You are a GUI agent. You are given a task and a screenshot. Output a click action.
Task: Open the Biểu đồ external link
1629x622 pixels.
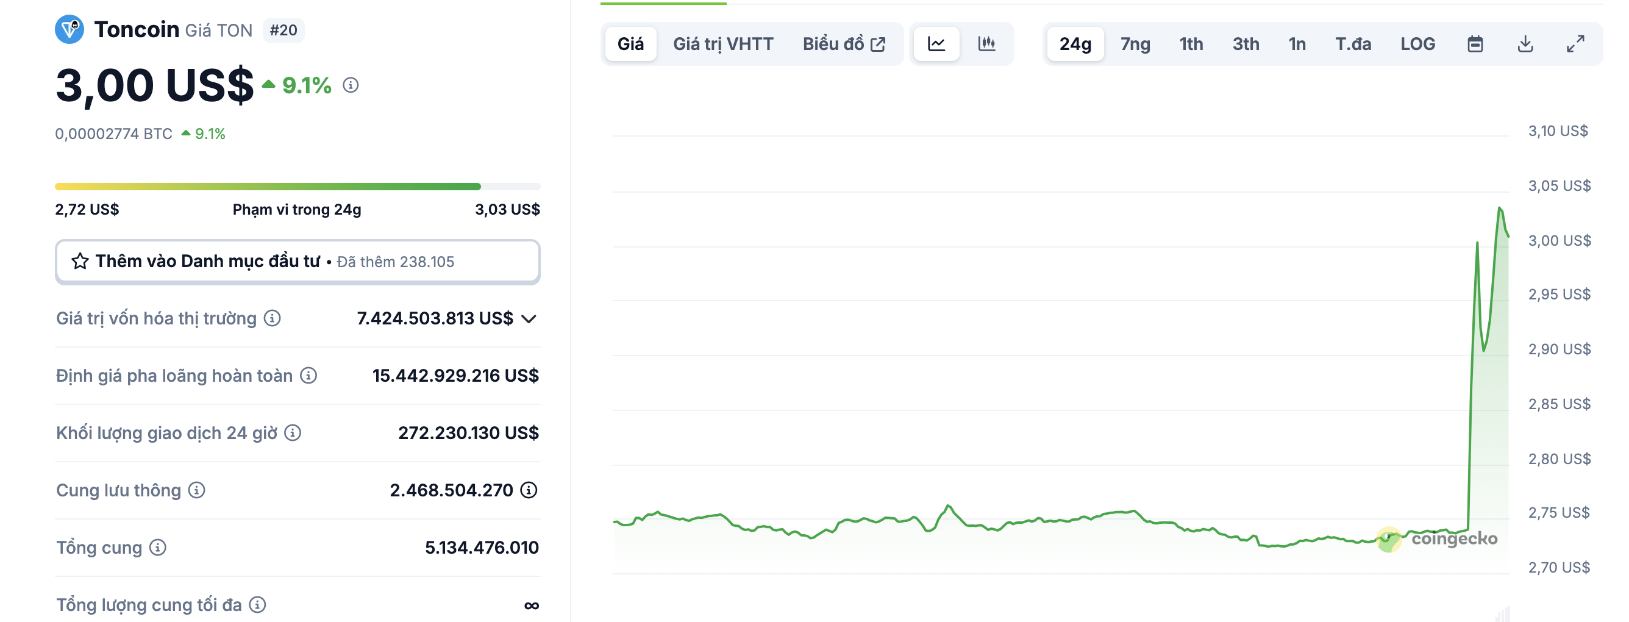(x=844, y=44)
